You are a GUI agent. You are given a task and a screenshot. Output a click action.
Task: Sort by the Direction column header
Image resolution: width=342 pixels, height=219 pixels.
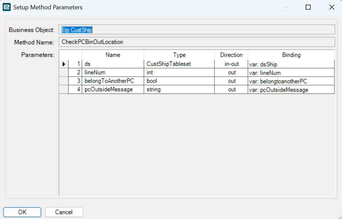[x=231, y=55]
